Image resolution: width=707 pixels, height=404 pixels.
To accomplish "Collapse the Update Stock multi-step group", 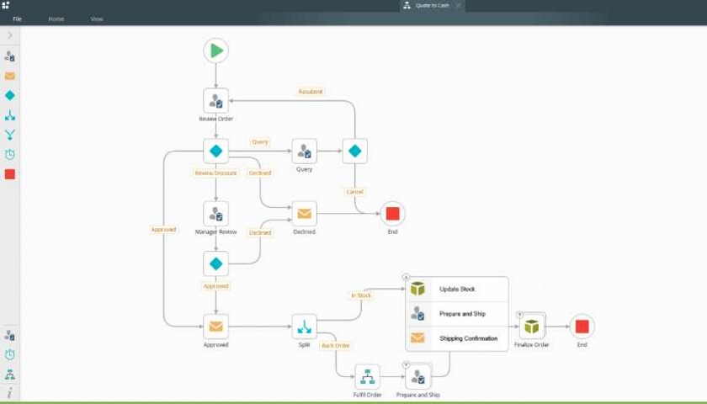I will tap(406, 277).
